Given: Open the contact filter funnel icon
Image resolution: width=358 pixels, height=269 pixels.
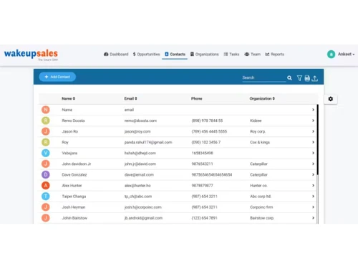Looking at the screenshot, I should coord(299,78).
